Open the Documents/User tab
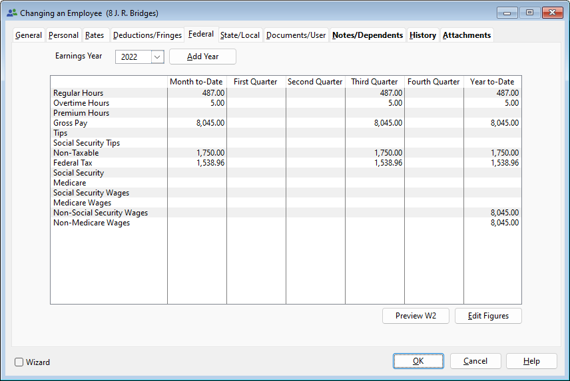This screenshot has width=570, height=381. pos(296,35)
